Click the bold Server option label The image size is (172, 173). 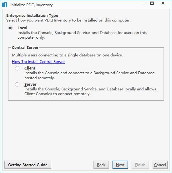(x=30, y=84)
